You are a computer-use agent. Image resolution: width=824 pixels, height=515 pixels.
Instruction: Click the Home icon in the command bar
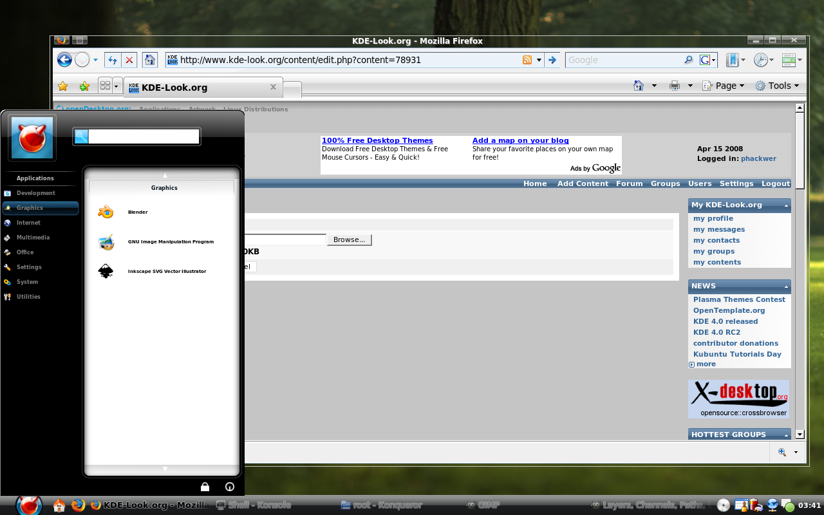coord(639,86)
